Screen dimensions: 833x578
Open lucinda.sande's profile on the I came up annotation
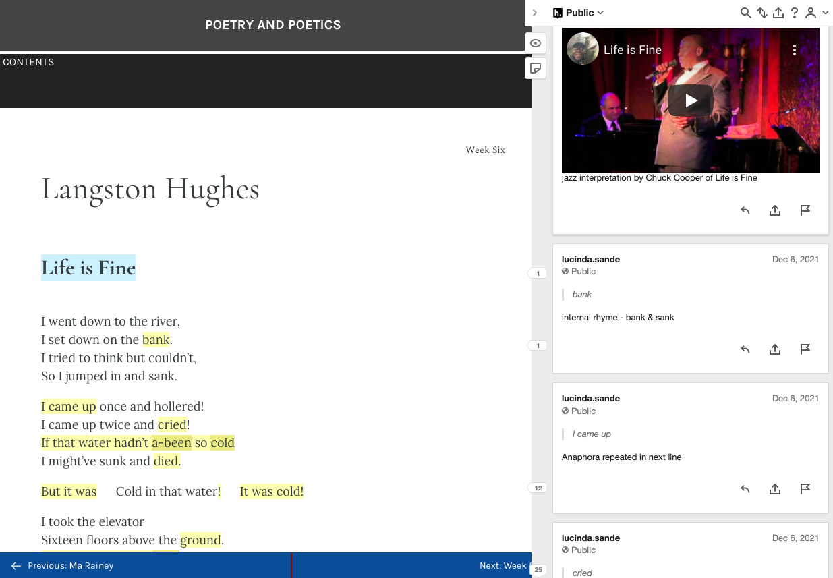click(x=591, y=398)
